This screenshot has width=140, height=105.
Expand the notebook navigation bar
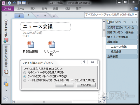click(6, 15)
